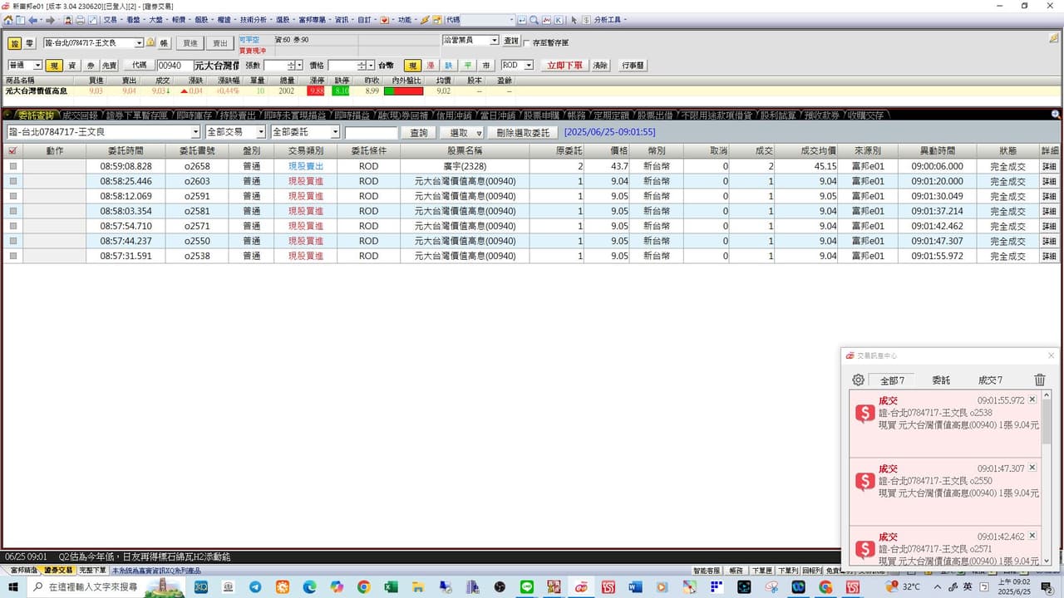Viewport: 1064px width, 598px height.
Task: Check the 存至暫存匣 checkbox
Action: 526,42
